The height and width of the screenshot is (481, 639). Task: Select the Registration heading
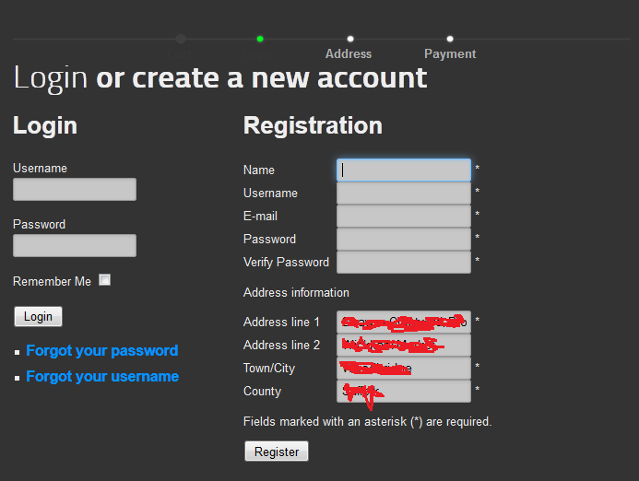pyautogui.click(x=313, y=125)
